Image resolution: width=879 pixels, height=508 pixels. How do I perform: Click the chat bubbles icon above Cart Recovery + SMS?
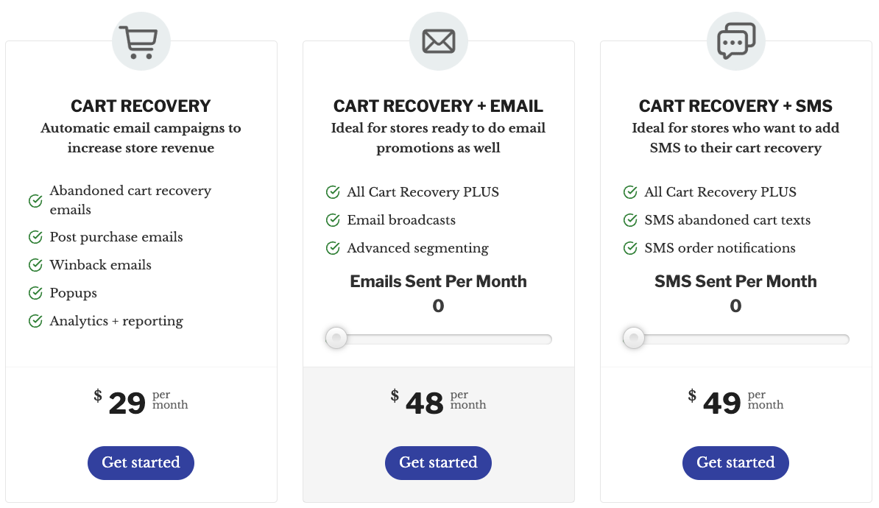pos(735,40)
